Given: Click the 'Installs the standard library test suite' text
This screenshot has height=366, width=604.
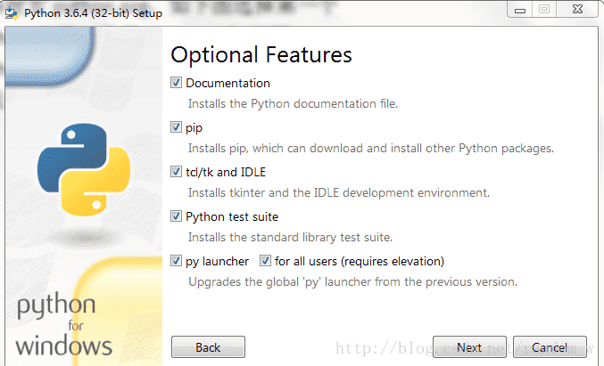Looking at the screenshot, I should [x=290, y=237].
